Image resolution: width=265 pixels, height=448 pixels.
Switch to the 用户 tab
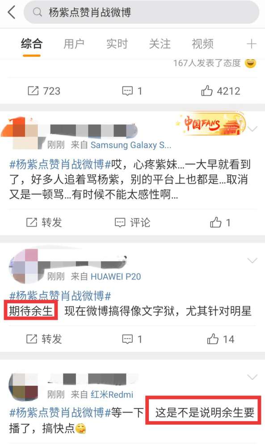coord(74,44)
